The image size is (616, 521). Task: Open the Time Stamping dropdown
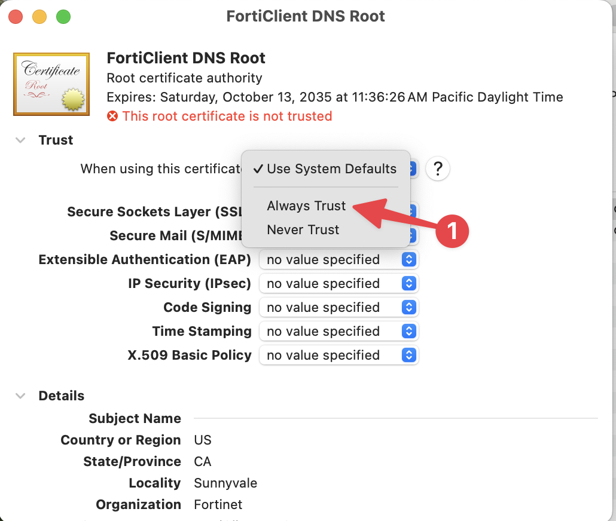[339, 331]
